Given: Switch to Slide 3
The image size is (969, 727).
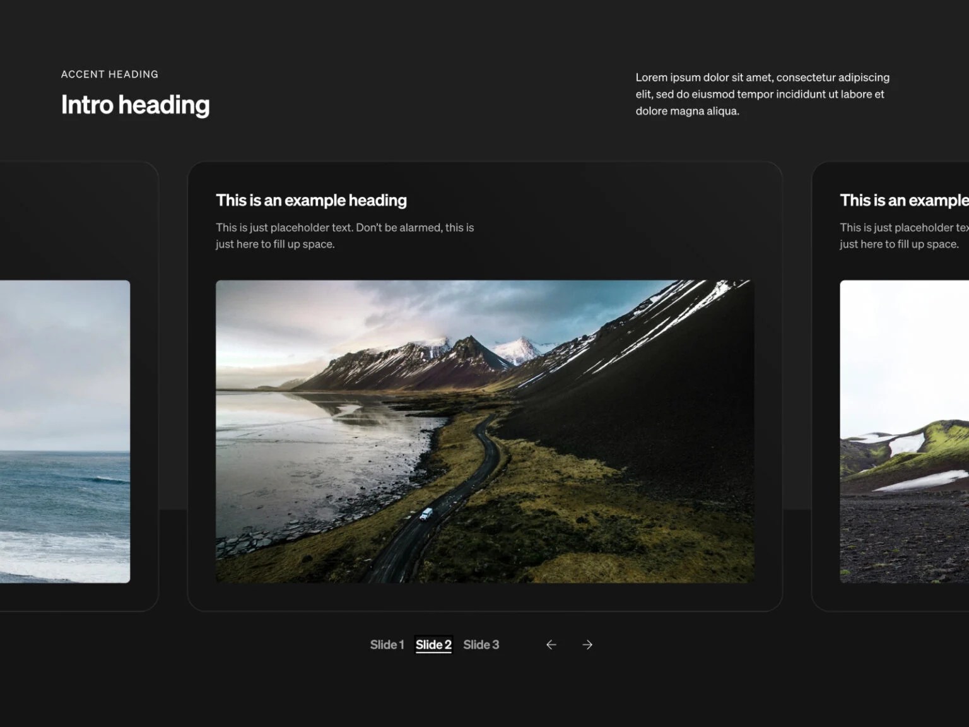Looking at the screenshot, I should [481, 644].
